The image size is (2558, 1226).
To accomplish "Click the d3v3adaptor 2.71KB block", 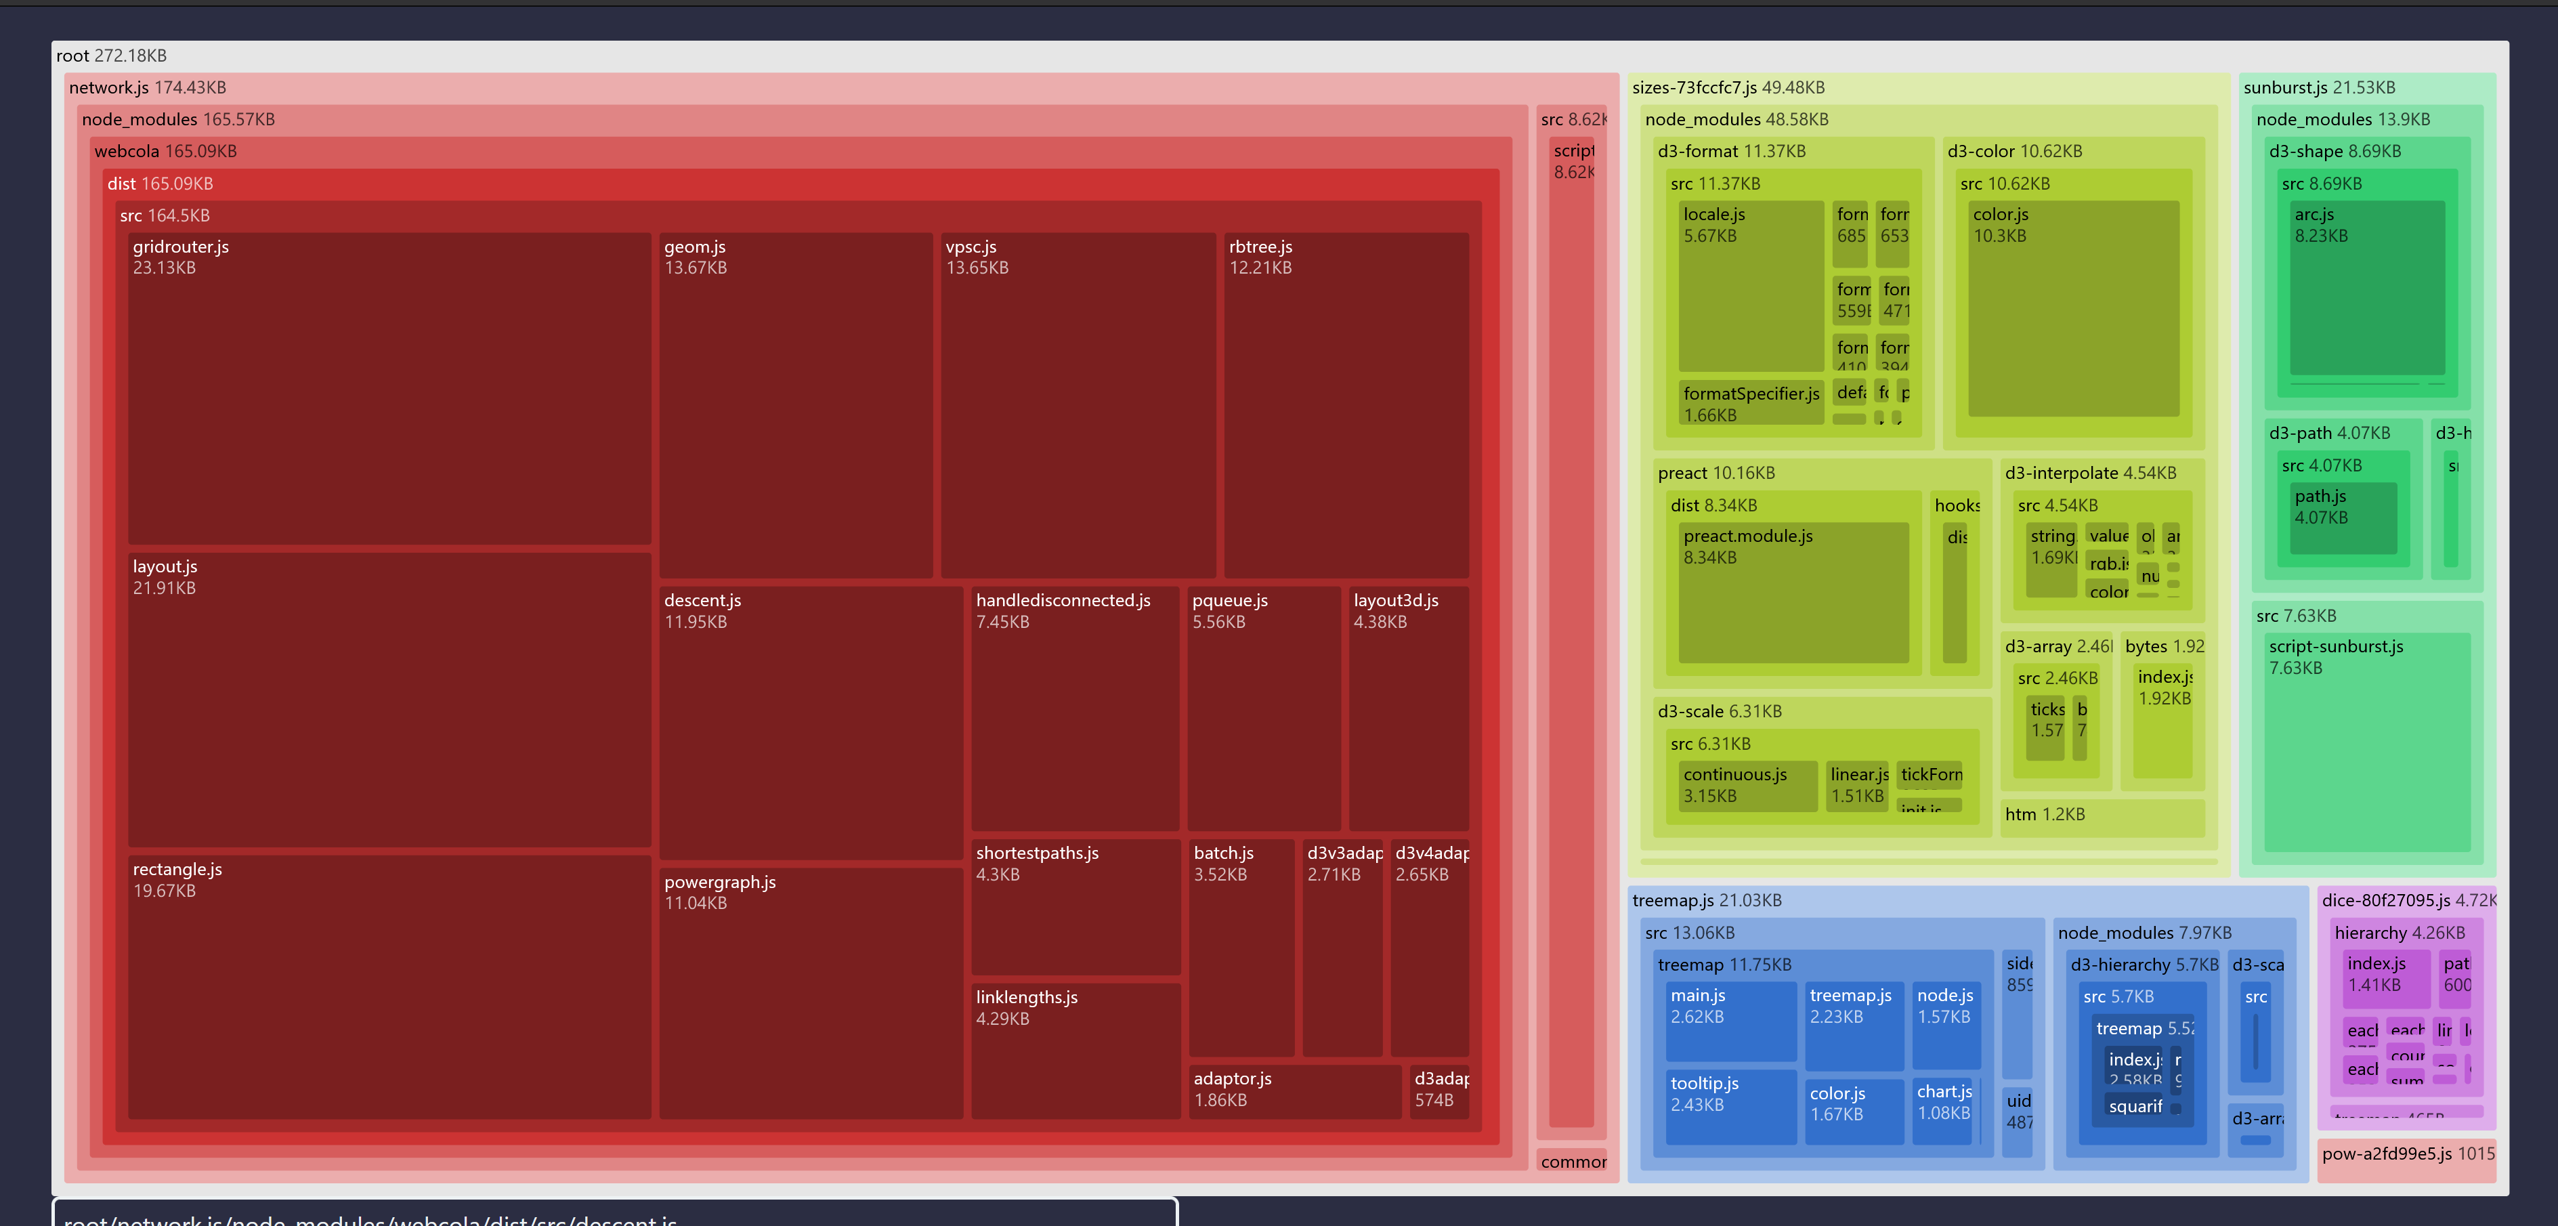I will pyautogui.click(x=1342, y=948).
